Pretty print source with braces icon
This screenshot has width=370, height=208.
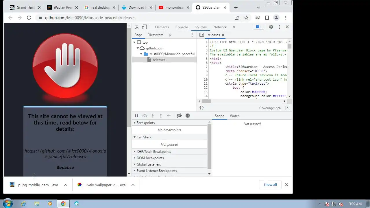[202, 108]
